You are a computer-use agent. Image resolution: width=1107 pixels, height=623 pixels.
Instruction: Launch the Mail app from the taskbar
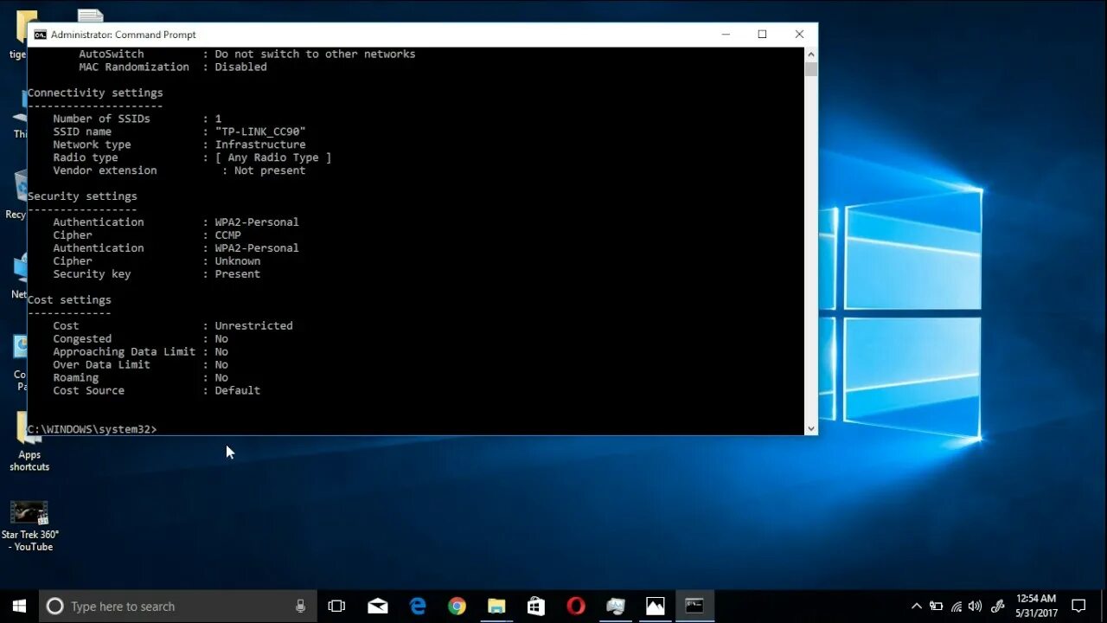pyautogui.click(x=378, y=607)
